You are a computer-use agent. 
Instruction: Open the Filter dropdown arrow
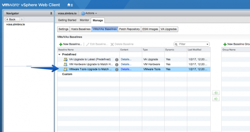click(207, 44)
